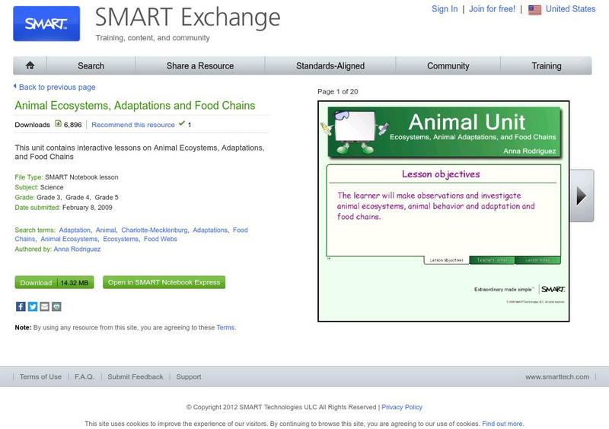The image size is (609, 429).
Task: Go to next slide preview arrow
Action: tap(581, 195)
